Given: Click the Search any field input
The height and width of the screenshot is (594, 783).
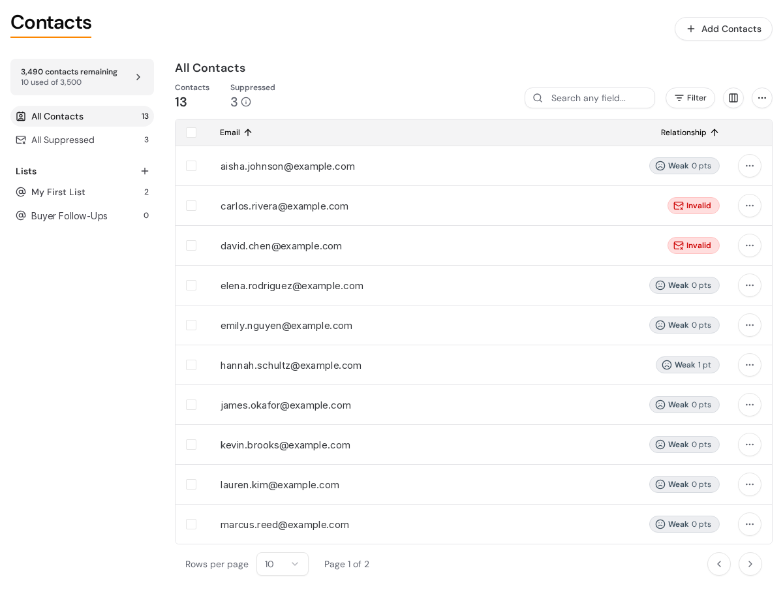Looking at the screenshot, I should [x=590, y=98].
